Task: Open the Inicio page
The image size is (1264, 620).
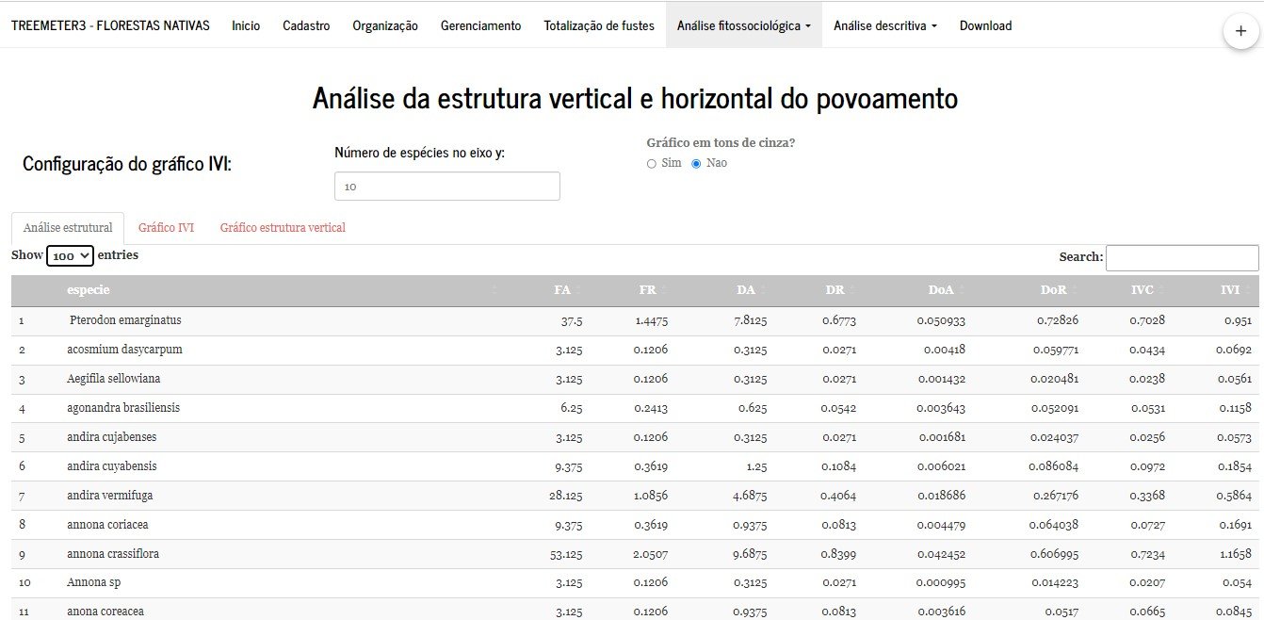Action: tap(246, 25)
